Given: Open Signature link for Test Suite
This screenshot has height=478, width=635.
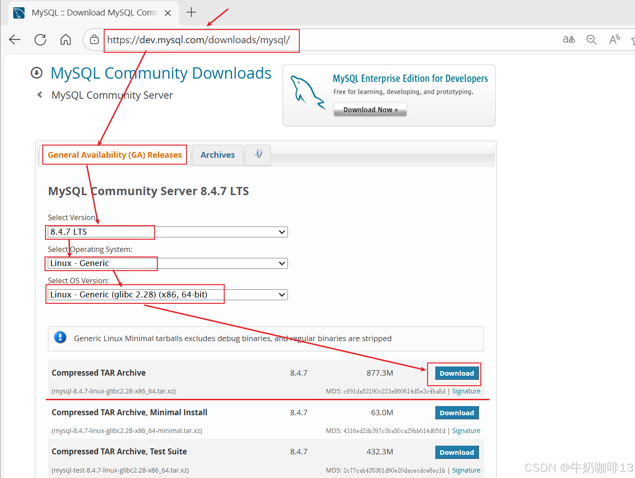Looking at the screenshot, I should tap(466, 470).
